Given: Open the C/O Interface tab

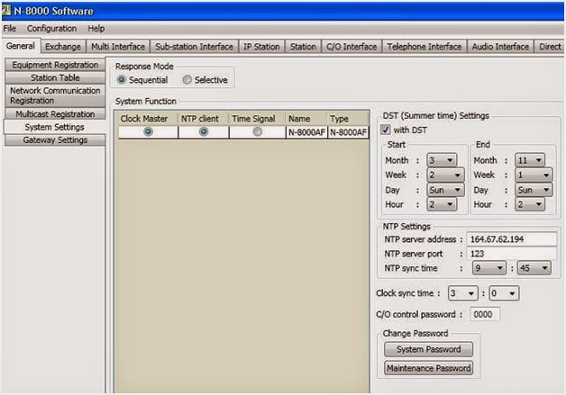Looking at the screenshot, I should coord(351,47).
